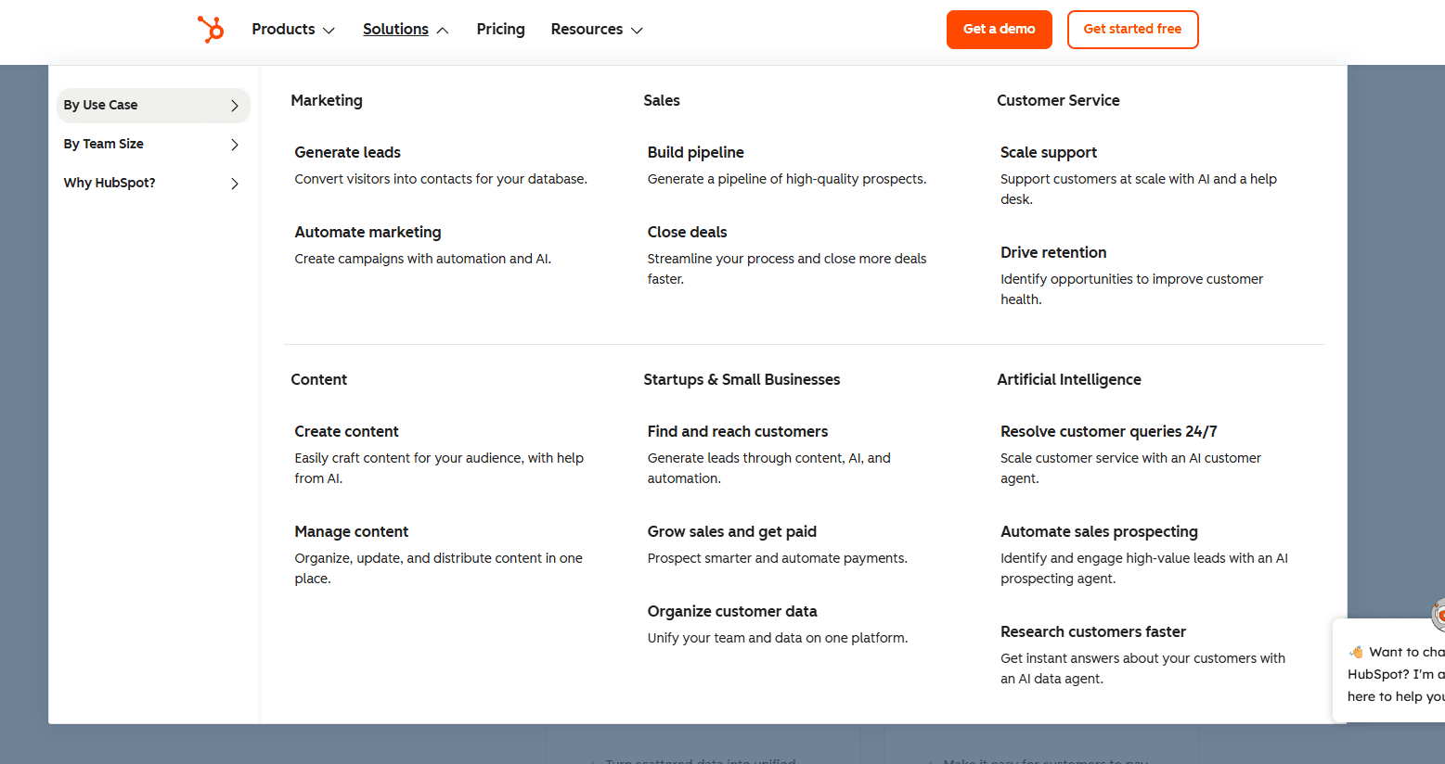
Task: Click the Artificial Intelligence section heading
Action: (x=1068, y=379)
